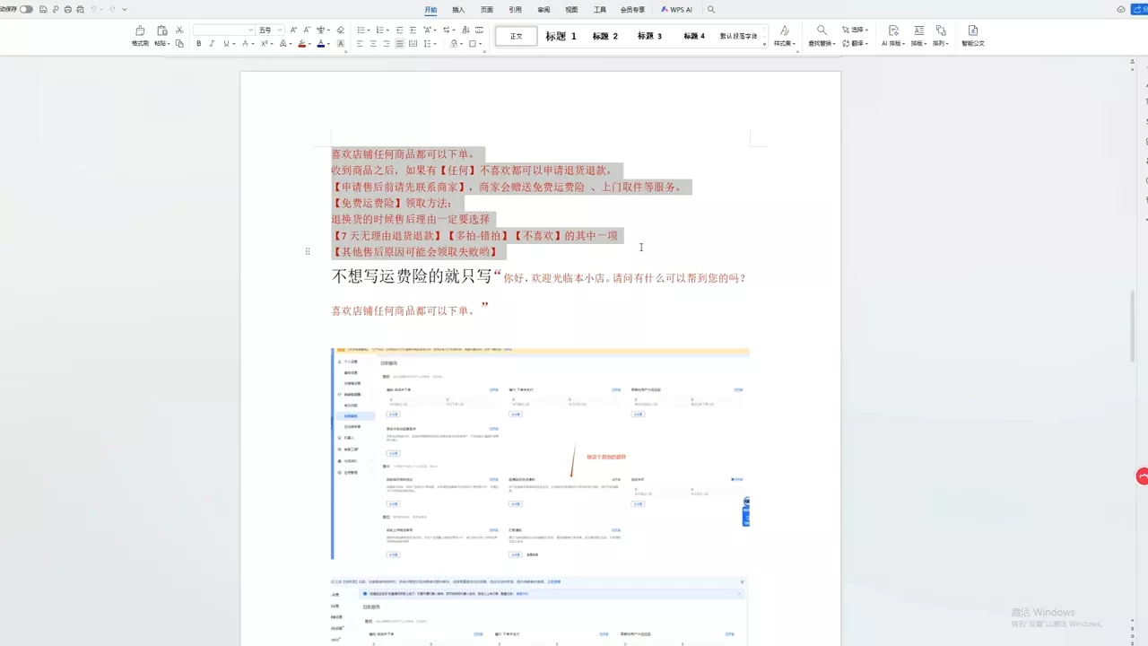The image size is (1148, 646).
Task: Toggle underline formatting
Action: pos(225,43)
